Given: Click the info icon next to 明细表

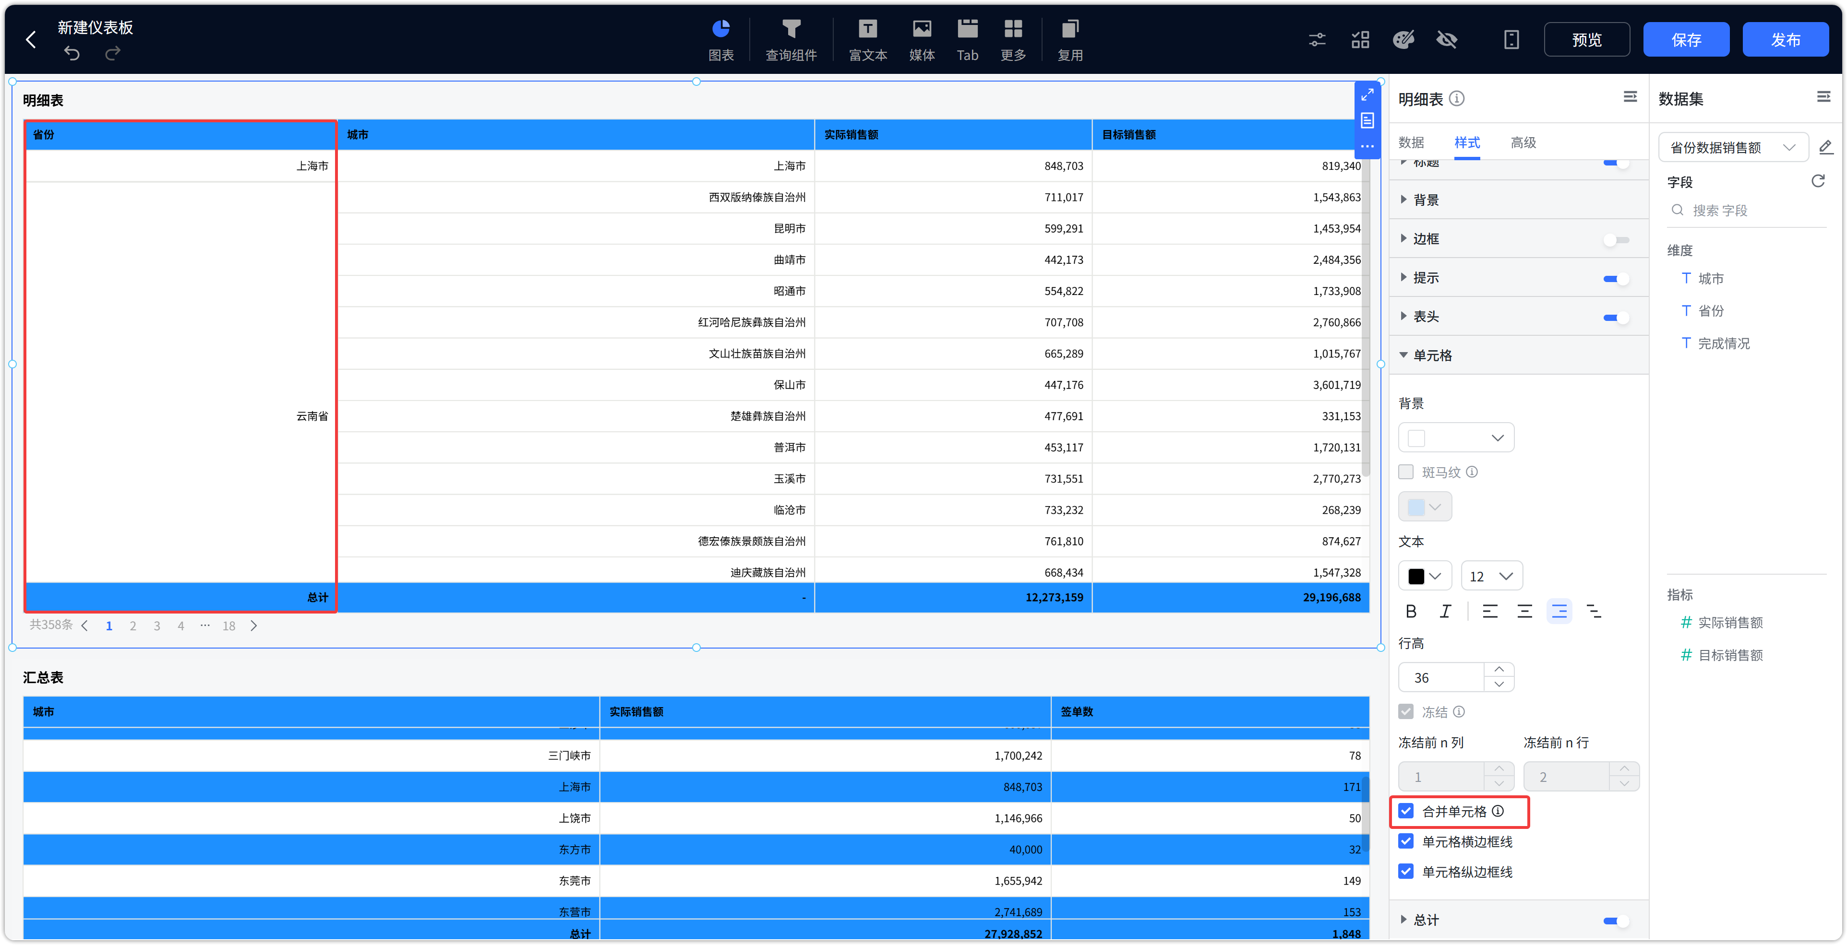Looking at the screenshot, I should click(x=1456, y=98).
